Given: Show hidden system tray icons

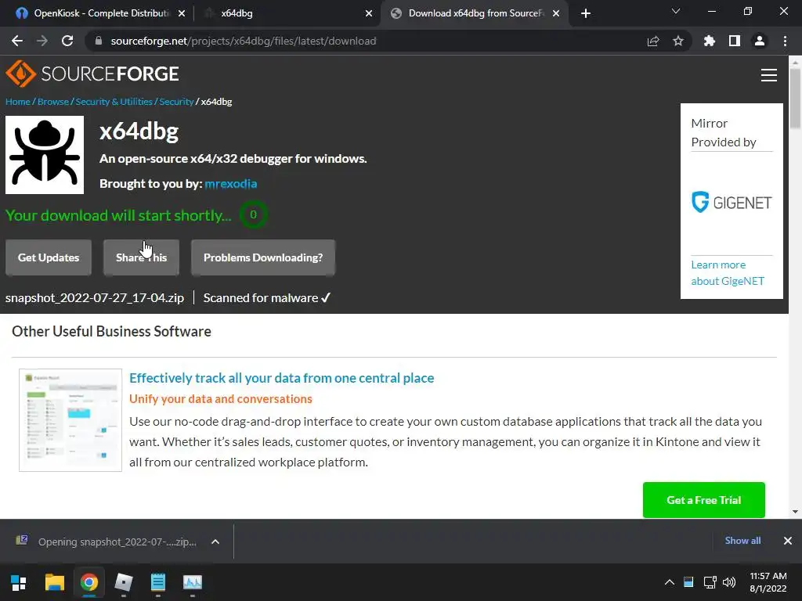Looking at the screenshot, I should [669, 582].
